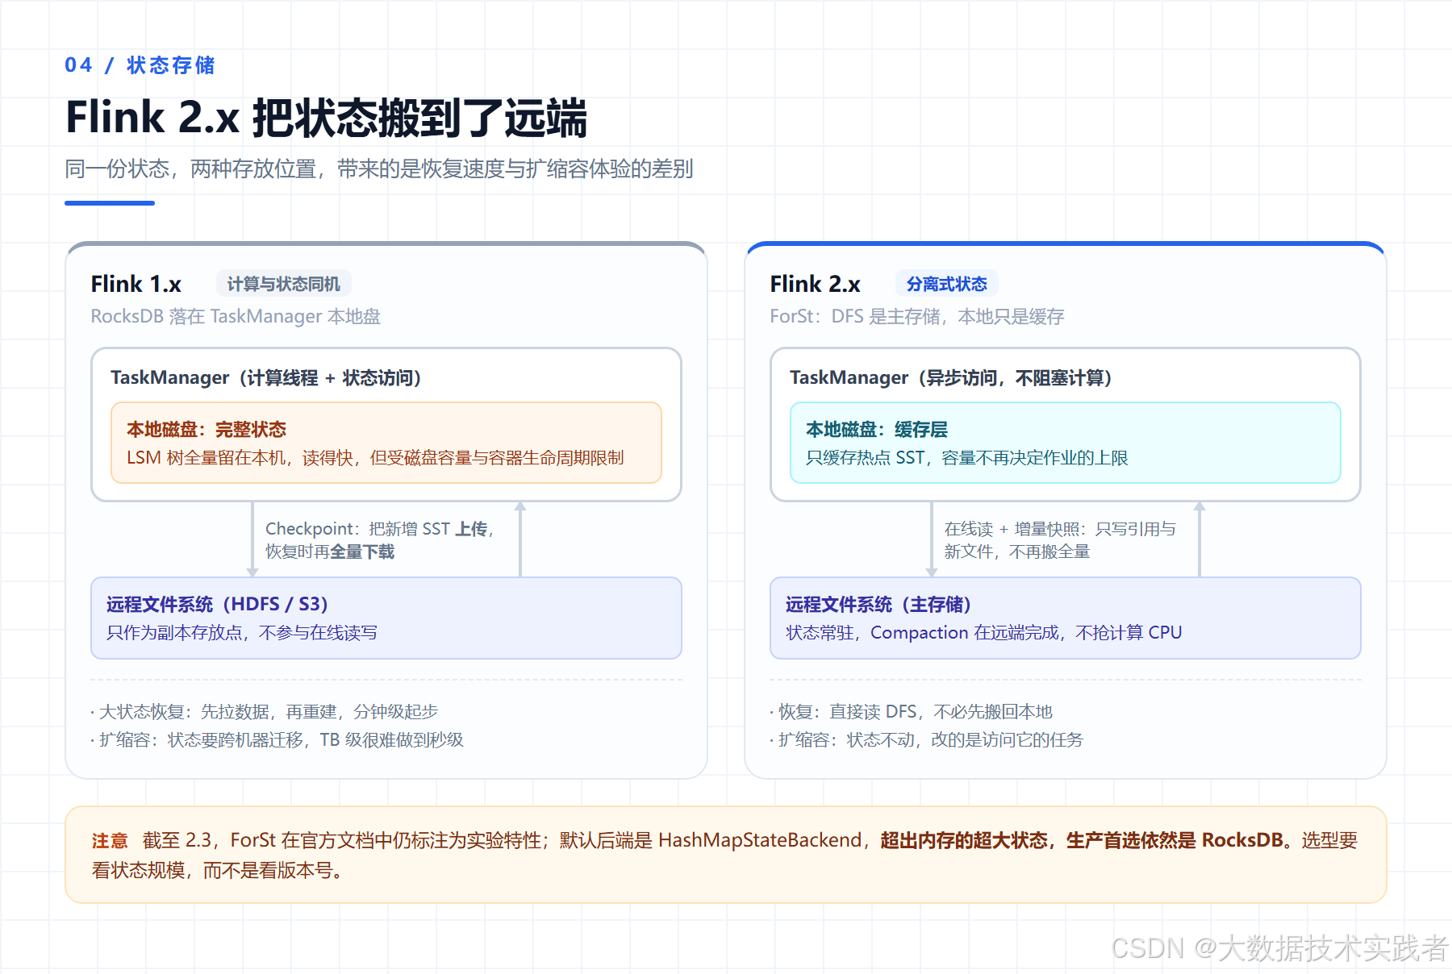
Task: Click 'Compaction 在远端完成' description line
Action: (x=984, y=633)
